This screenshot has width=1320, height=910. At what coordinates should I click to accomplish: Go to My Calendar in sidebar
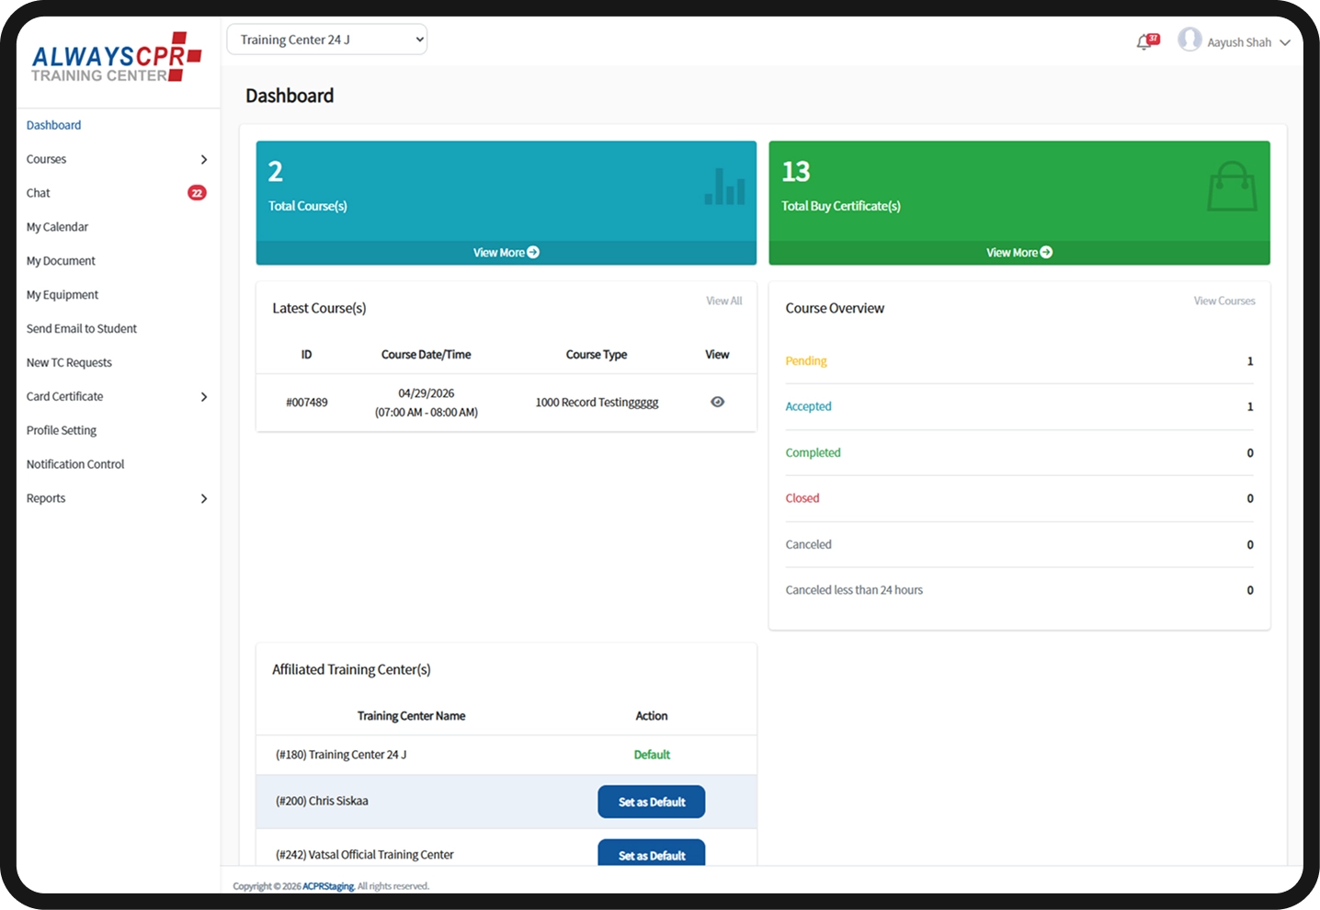click(57, 227)
